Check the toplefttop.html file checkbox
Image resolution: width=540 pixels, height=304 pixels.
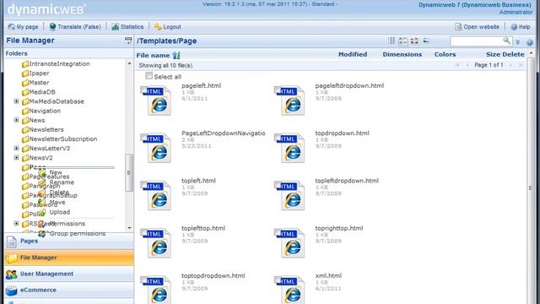point(143,233)
